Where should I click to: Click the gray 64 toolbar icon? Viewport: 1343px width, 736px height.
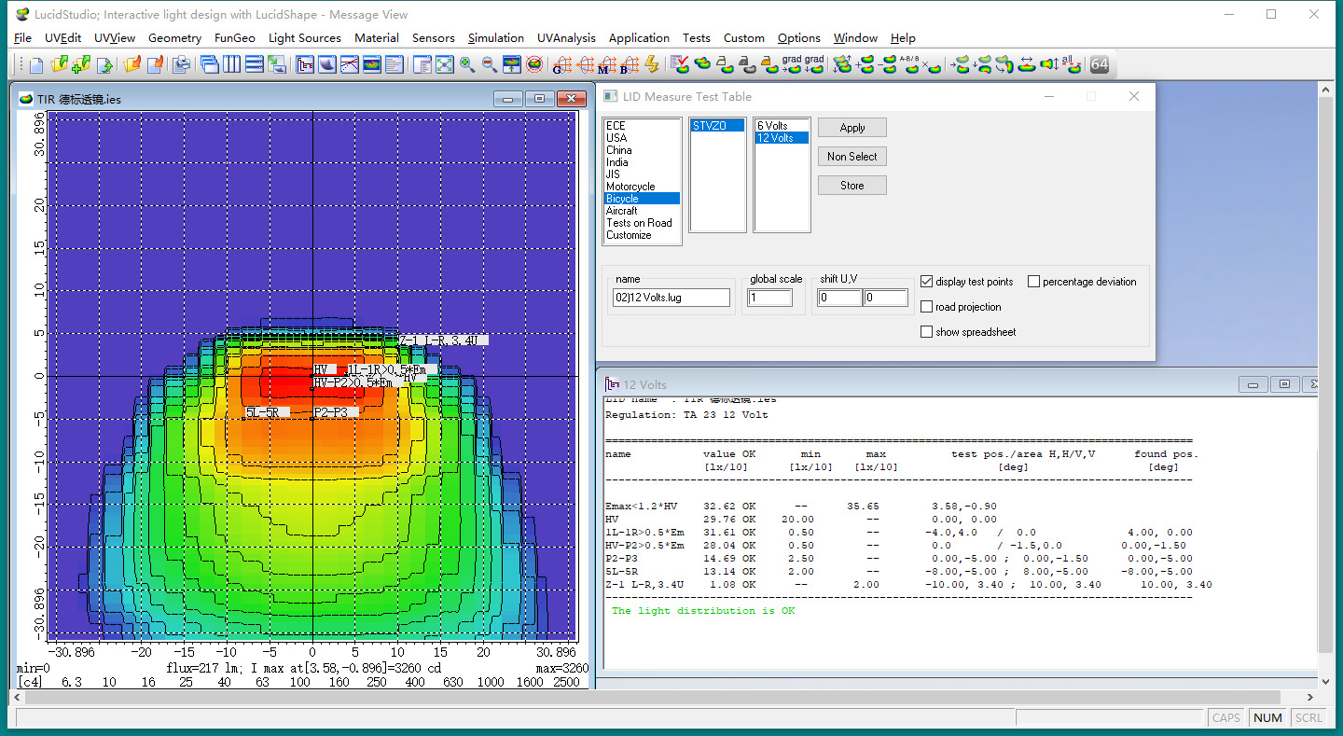point(1100,64)
